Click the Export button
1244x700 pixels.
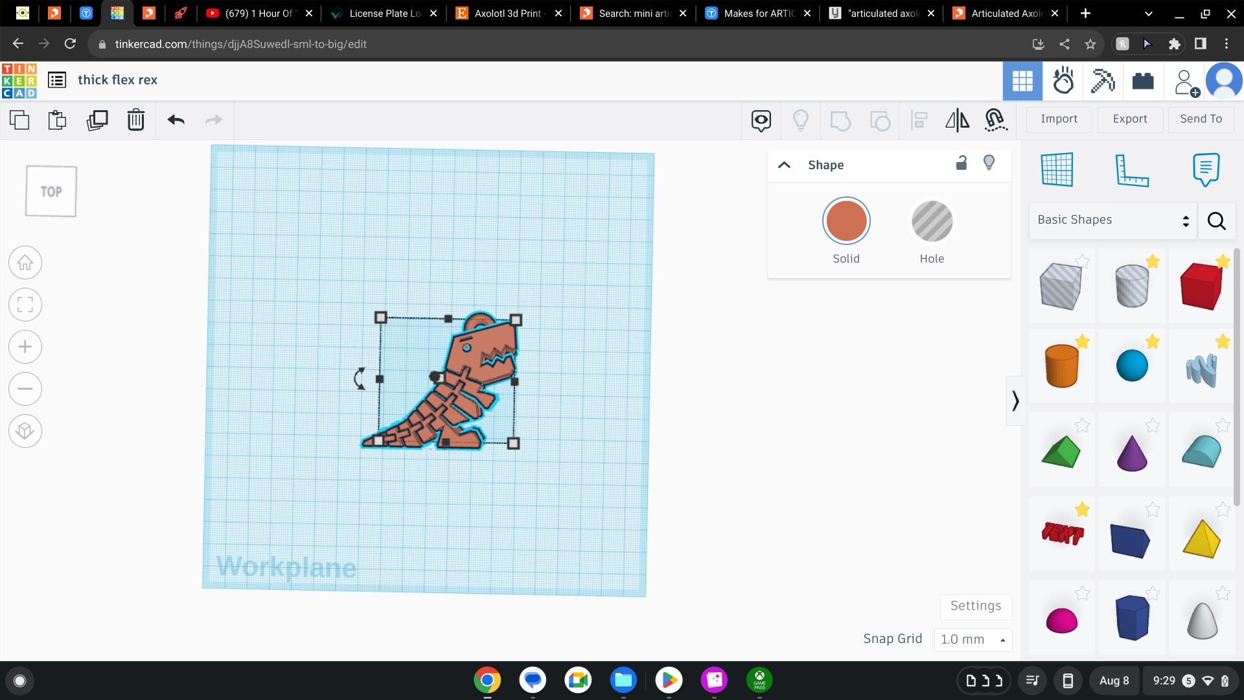click(x=1130, y=119)
